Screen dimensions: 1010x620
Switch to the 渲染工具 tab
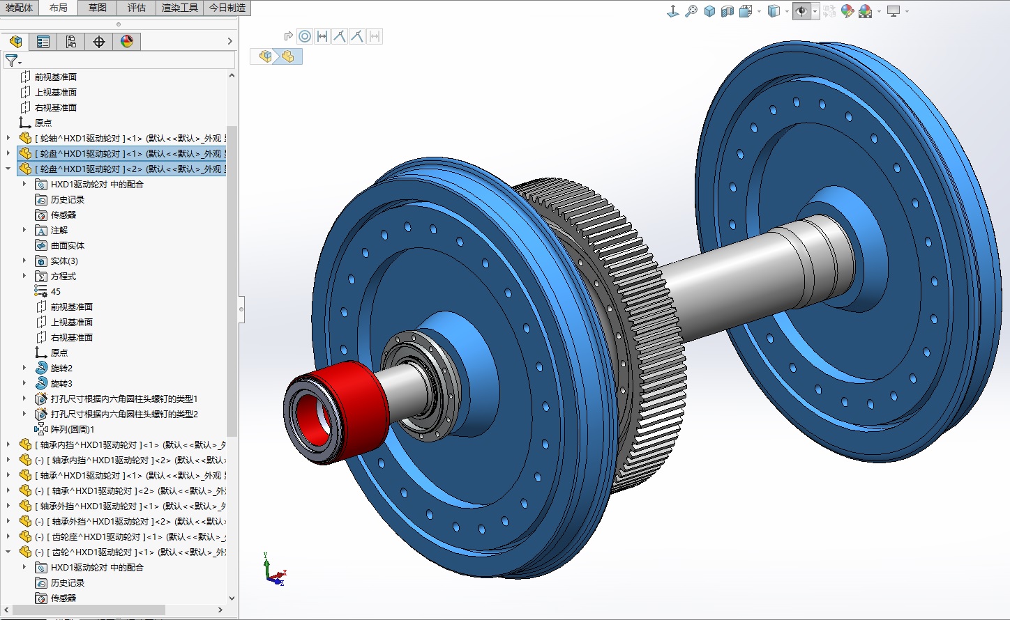180,8
